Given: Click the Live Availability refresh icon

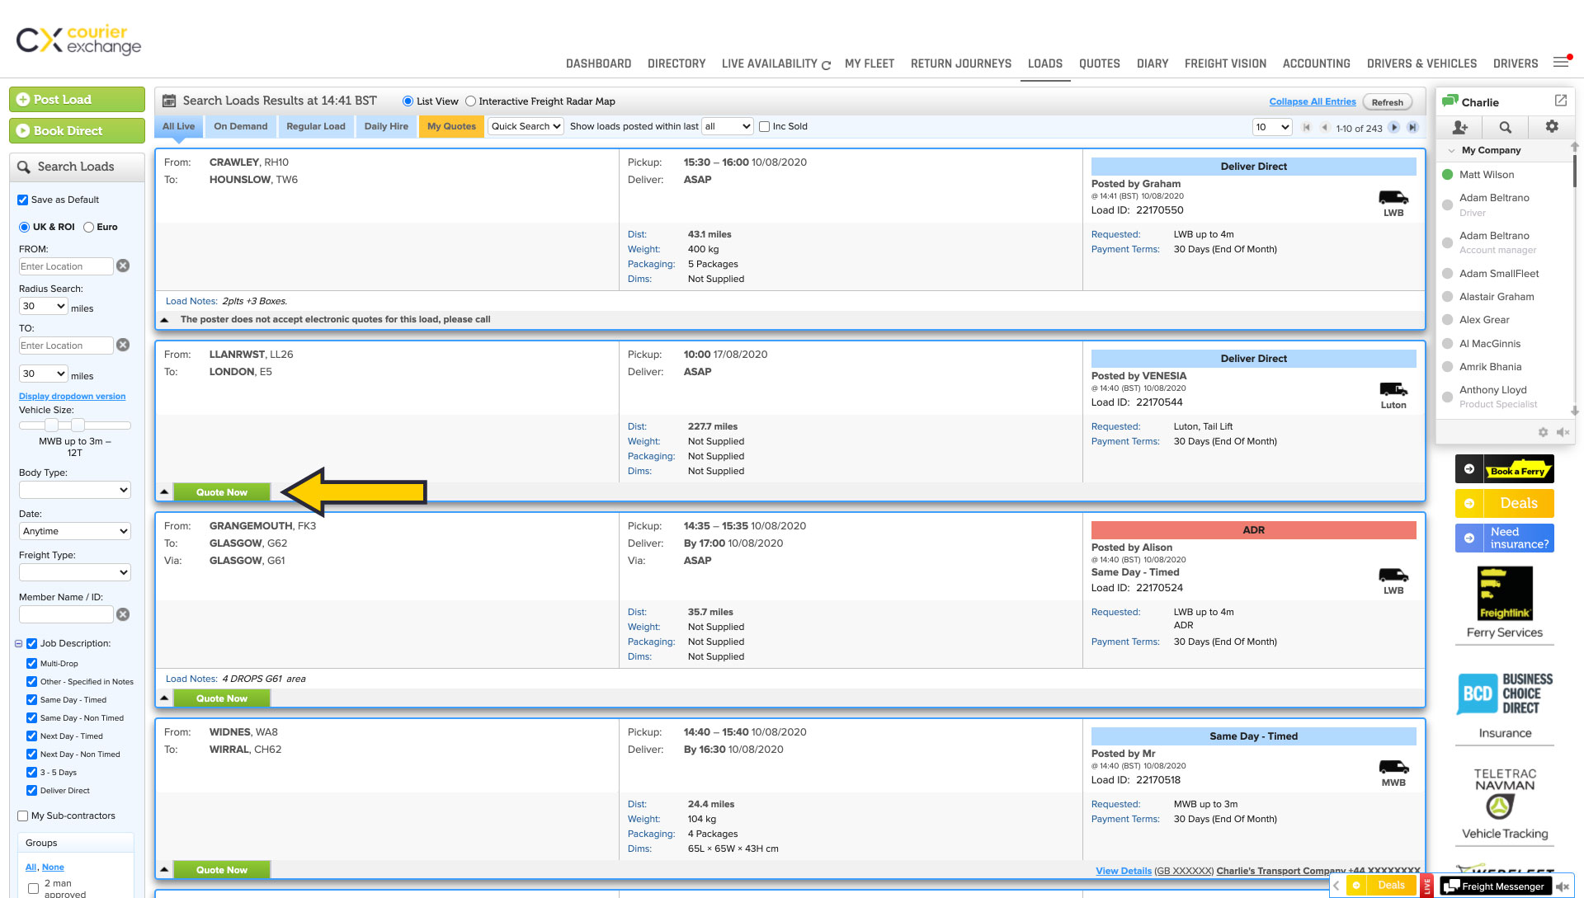Looking at the screenshot, I should [x=826, y=65].
